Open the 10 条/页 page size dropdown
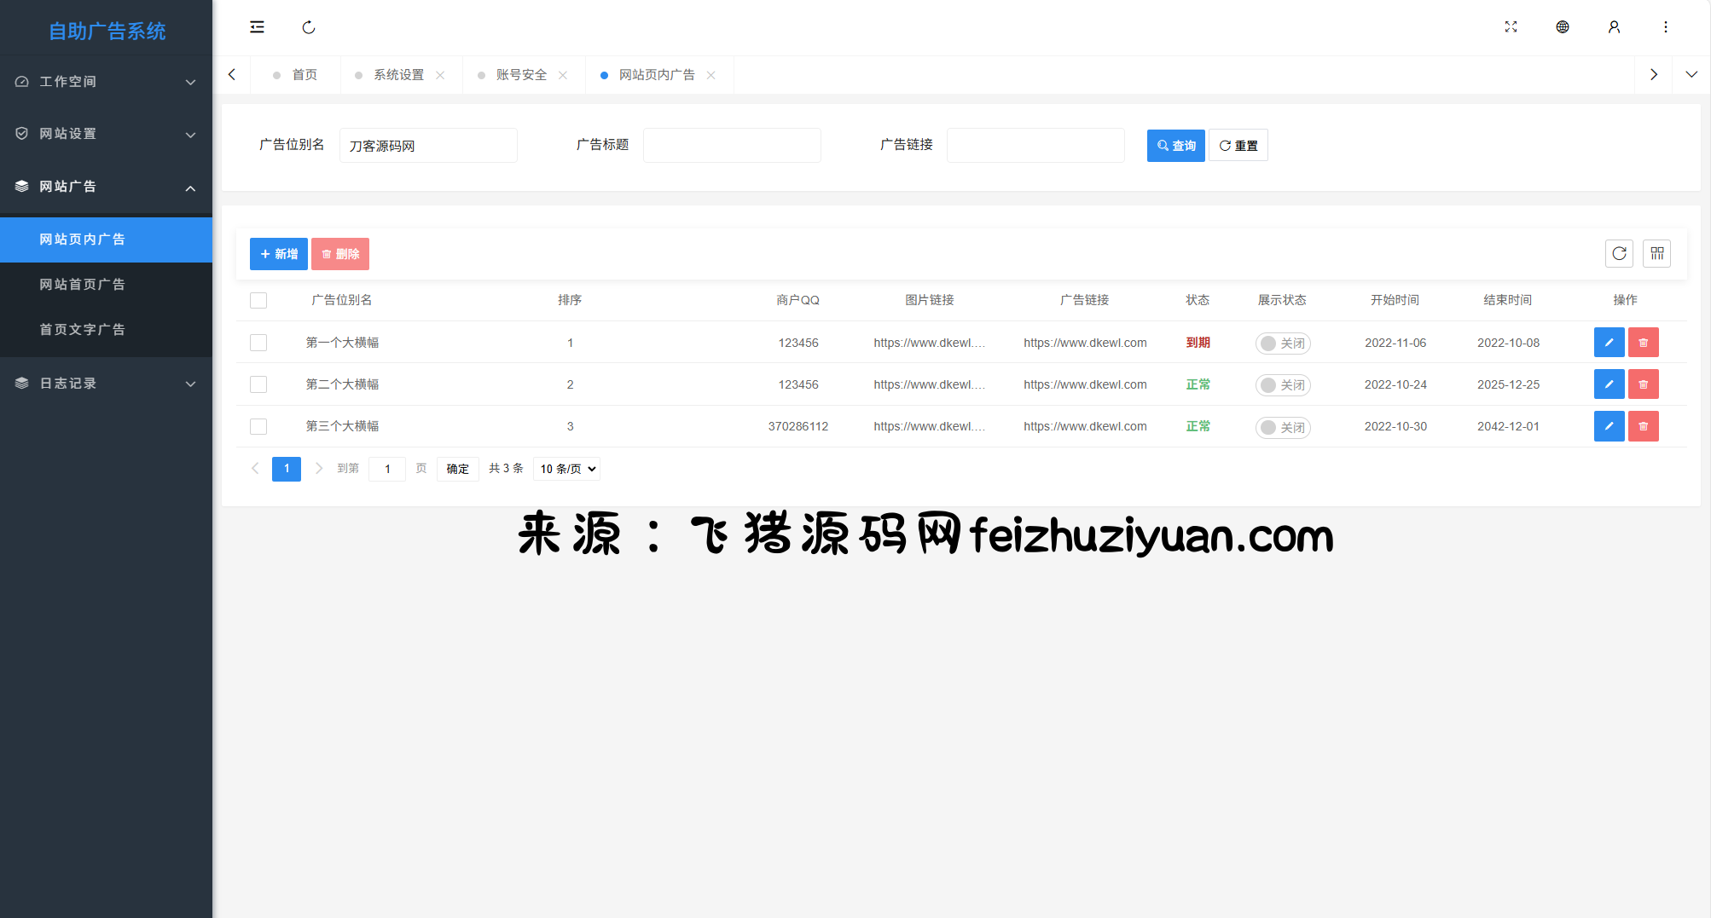Viewport: 1711px width, 918px height. [566, 469]
